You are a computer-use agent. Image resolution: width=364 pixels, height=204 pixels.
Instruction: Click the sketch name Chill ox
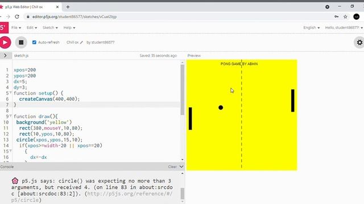[x=72, y=42]
